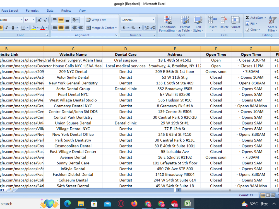Apply percent style
279x209 pixels.
(133, 28)
